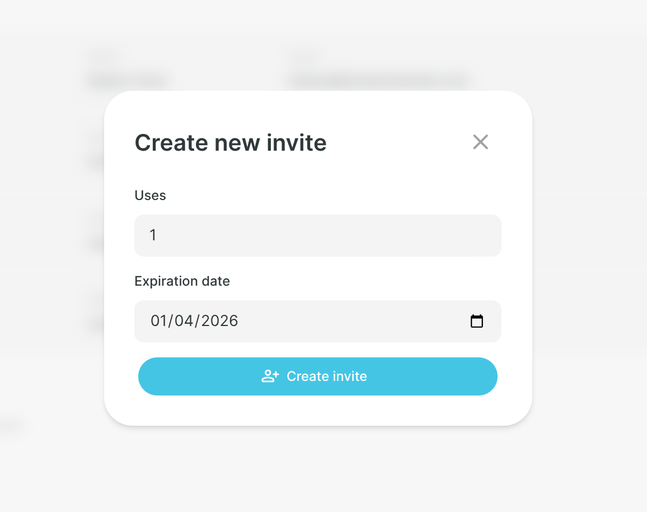
Task: Click the X to dismiss the invite dialog
Action: pos(480,142)
